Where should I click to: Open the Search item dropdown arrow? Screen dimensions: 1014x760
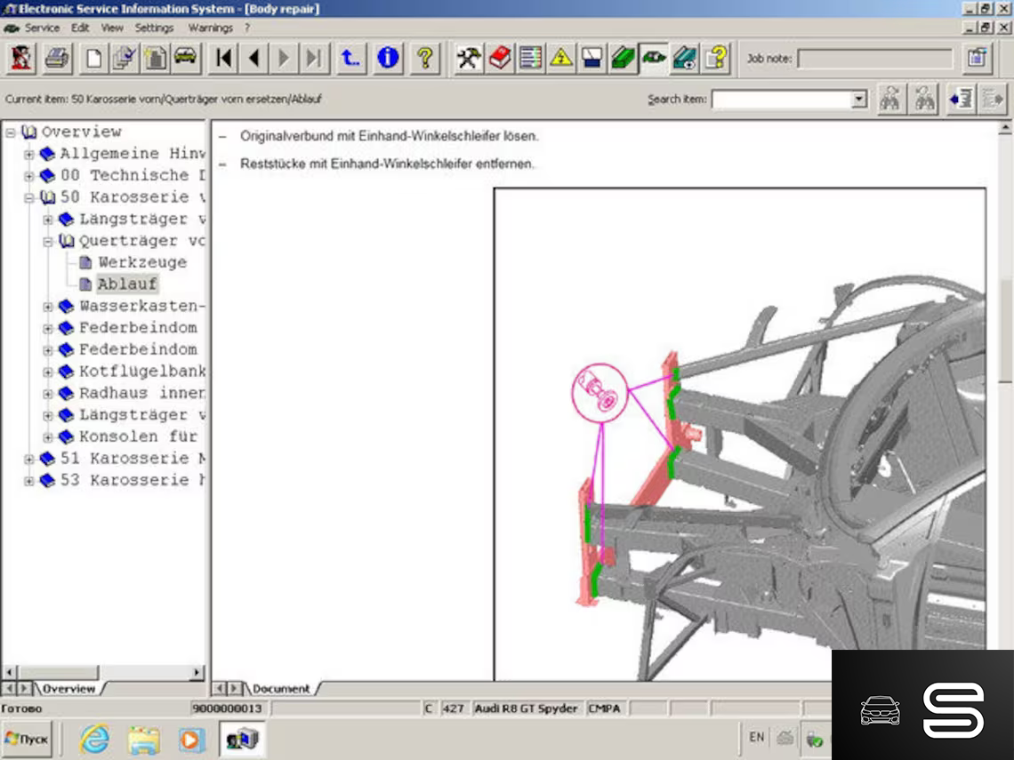(x=859, y=100)
